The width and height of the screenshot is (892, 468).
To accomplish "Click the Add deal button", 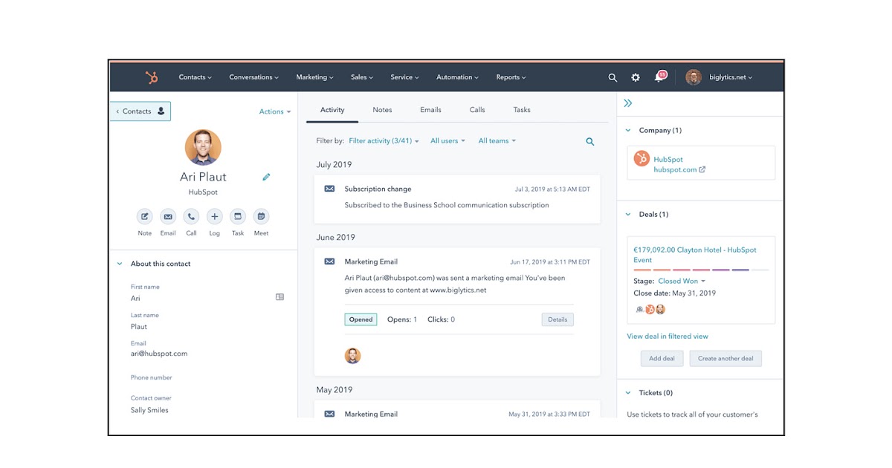I will 662,358.
